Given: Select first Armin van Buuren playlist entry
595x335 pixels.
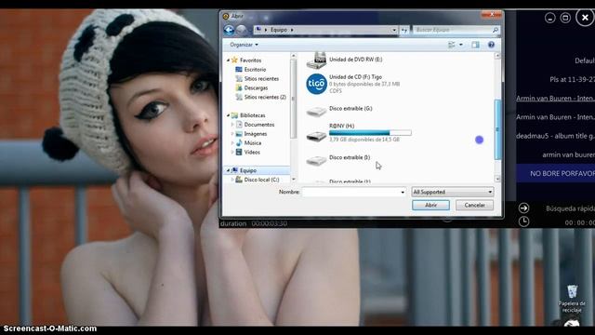Looking at the screenshot, I should pyautogui.click(x=555, y=99).
